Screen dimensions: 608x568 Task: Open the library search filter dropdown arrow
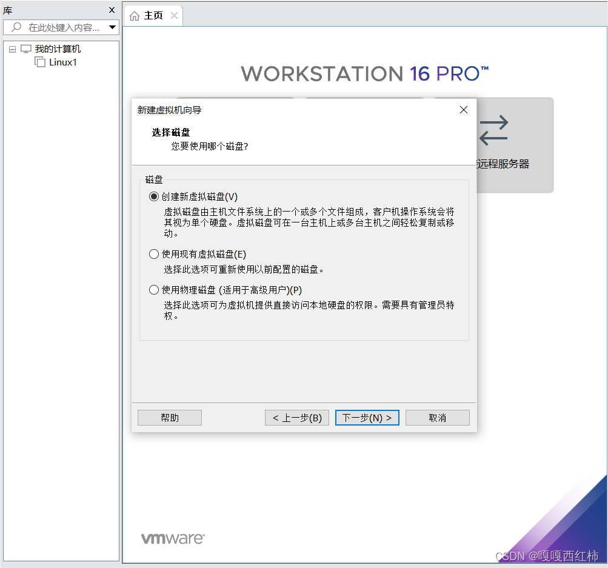(113, 27)
